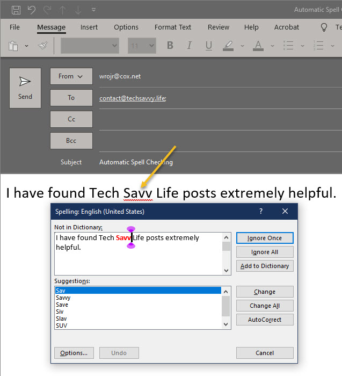Click Not in Dictionary box scroll up arrow

(x=226, y=237)
